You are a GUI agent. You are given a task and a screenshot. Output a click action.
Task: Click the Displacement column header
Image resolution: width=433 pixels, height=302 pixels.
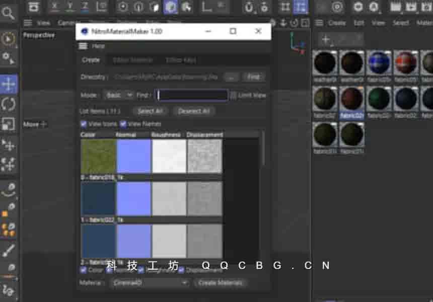pos(204,135)
